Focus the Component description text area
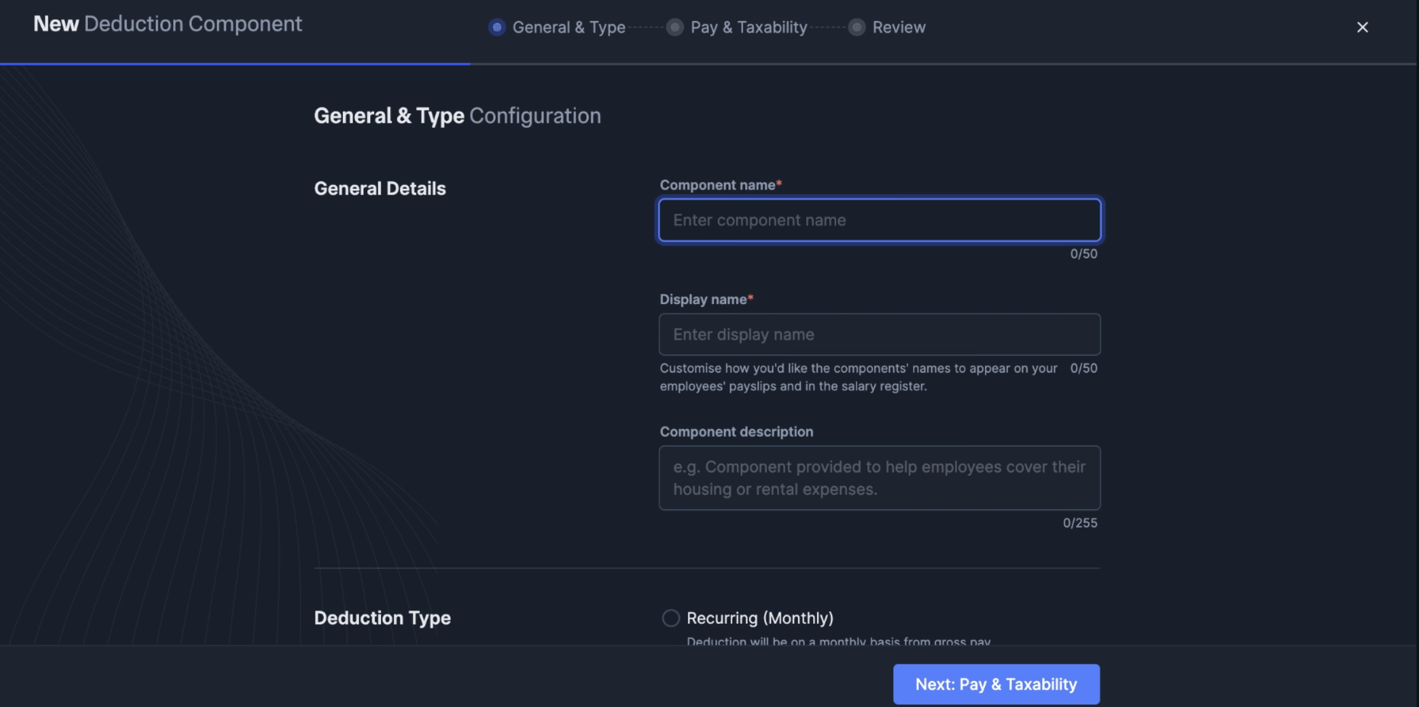This screenshot has height=707, width=1419. pos(879,477)
